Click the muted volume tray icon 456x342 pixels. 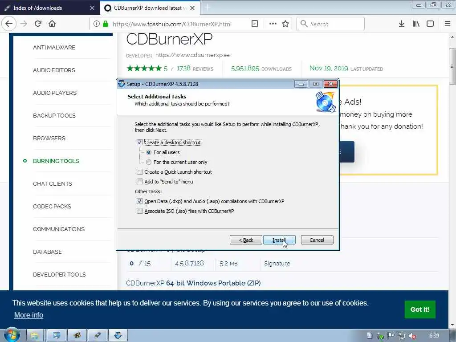click(412, 336)
